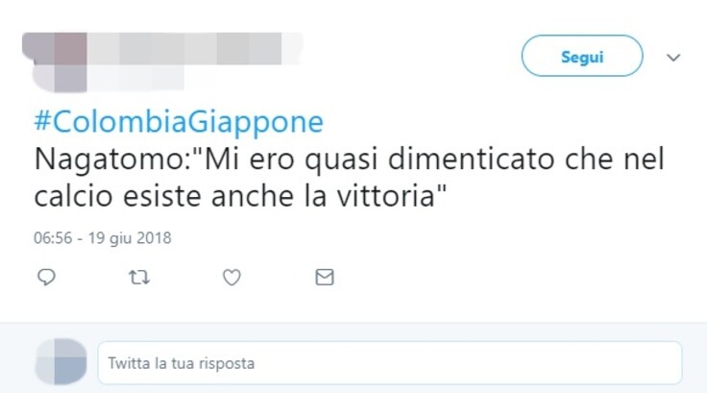
Task: Send tweet via direct message envelope icon
Action: (x=325, y=277)
